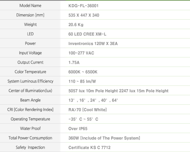The height and width of the screenshot is (152, 190).
Task: Select the 60 LED CREE XM-L text
Action: (87, 34)
